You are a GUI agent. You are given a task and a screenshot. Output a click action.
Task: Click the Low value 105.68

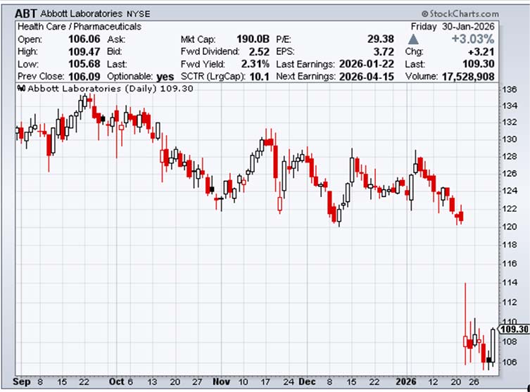tap(84, 64)
